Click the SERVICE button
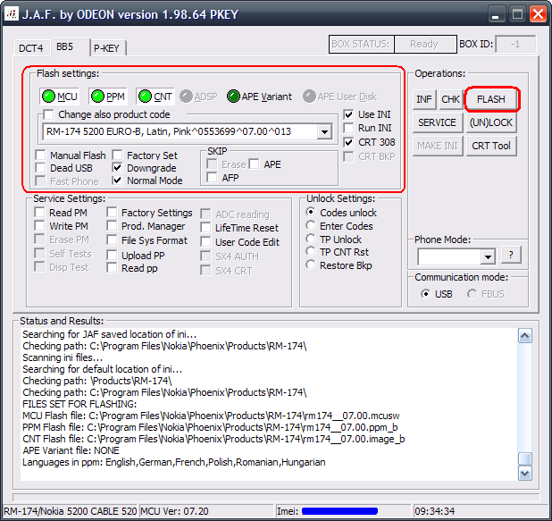Viewport: 552px width, 521px height. tap(438, 122)
